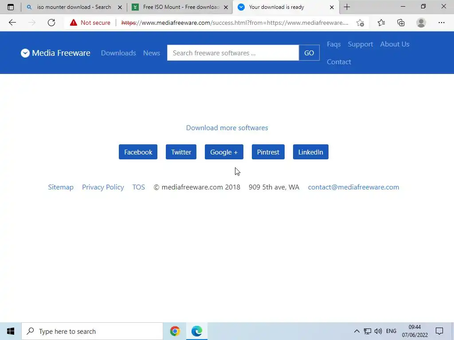This screenshot has width=454, height=340.
Task: Open the Support page
Action: click(x=360, y=44)
